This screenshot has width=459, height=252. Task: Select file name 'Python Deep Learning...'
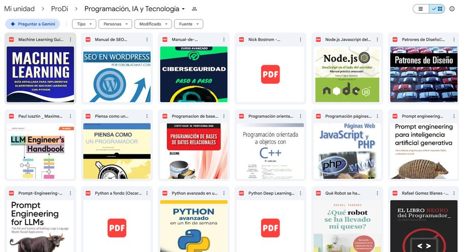[x=272, y=193]
